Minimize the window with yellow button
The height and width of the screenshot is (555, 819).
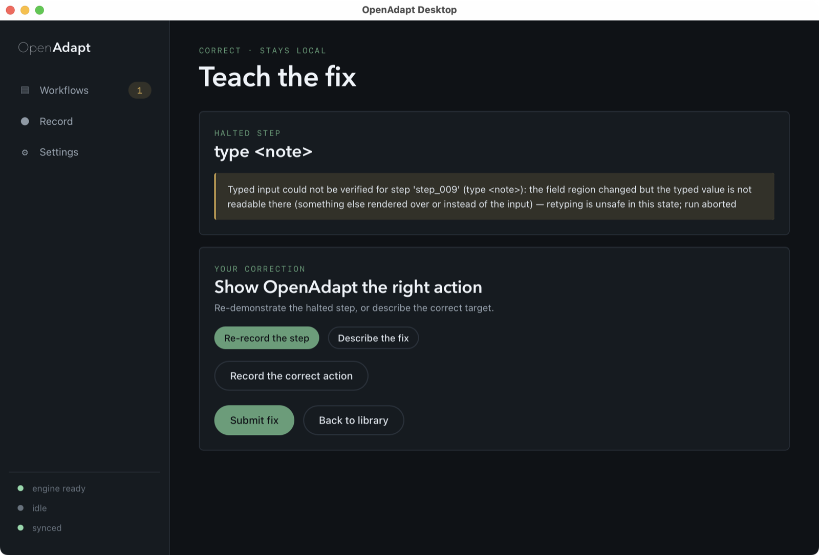click(x=25, y=10)
